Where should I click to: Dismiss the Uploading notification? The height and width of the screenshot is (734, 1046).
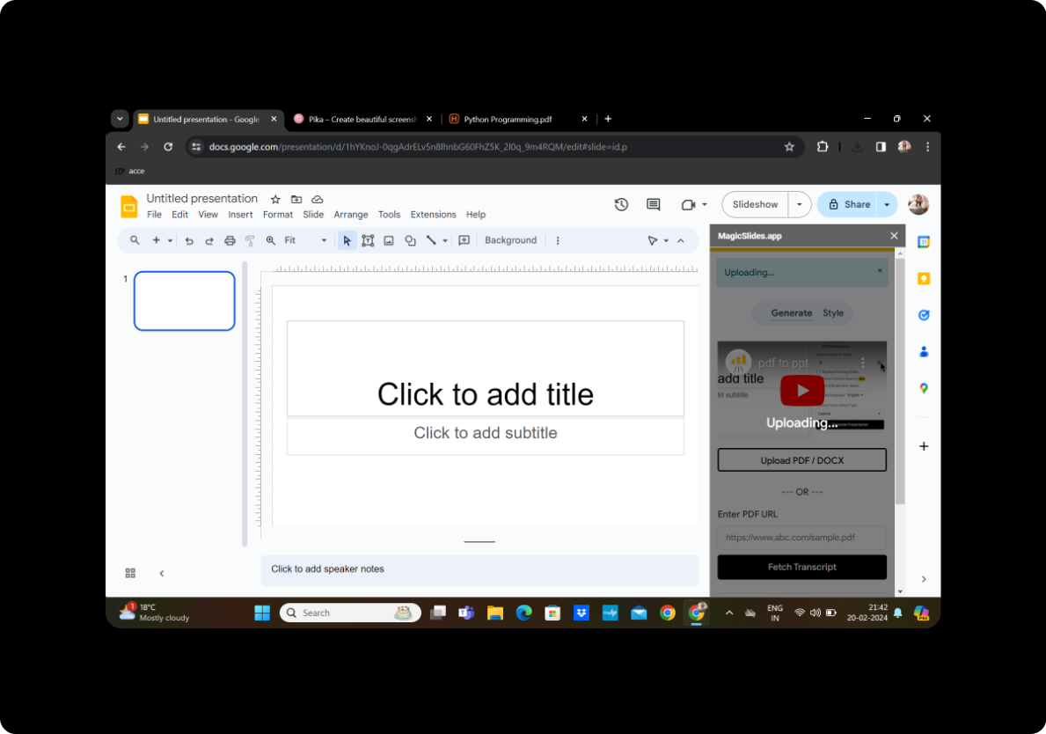tap(880, 270)
